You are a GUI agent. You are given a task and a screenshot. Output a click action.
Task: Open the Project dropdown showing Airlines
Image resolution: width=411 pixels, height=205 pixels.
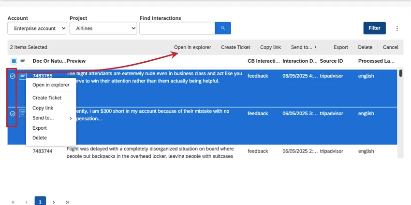pyautogui.click(x=103, y=28)
